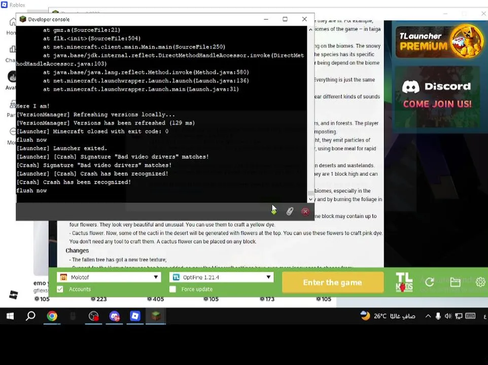The width and height of the screenshot is (488, 365).
Task: Open the taskbar search icon
Action: coord(30,316)
